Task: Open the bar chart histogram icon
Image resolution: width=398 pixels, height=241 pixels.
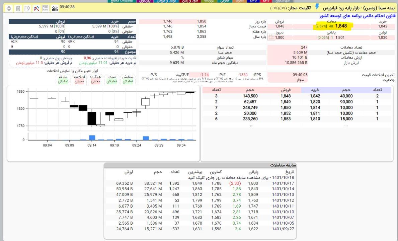Action: point(54,7)
